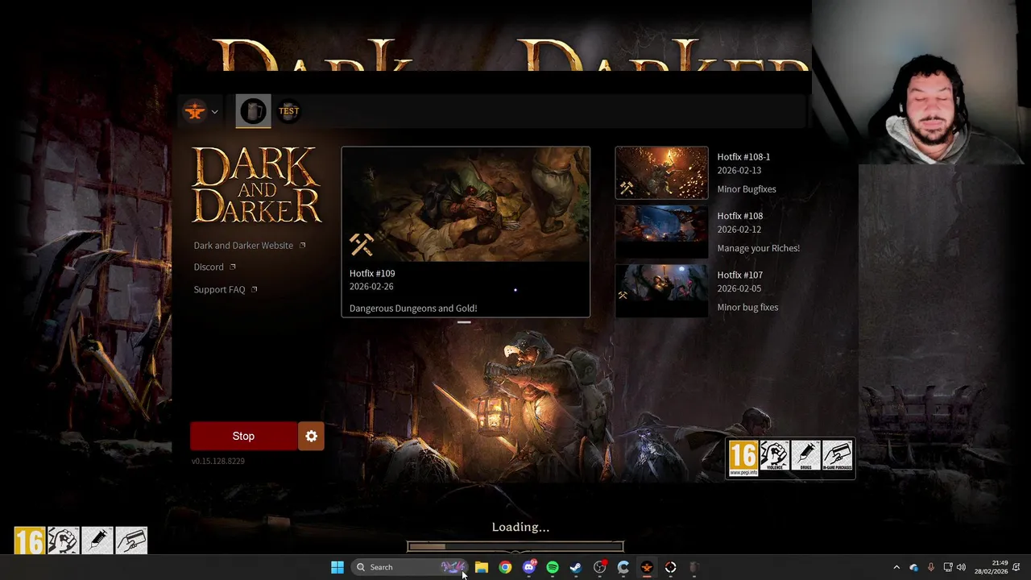This screenshot has width=1031, height=580.
Task: Click the news carousel page indicator bar
Action: (x=464, y=322)
